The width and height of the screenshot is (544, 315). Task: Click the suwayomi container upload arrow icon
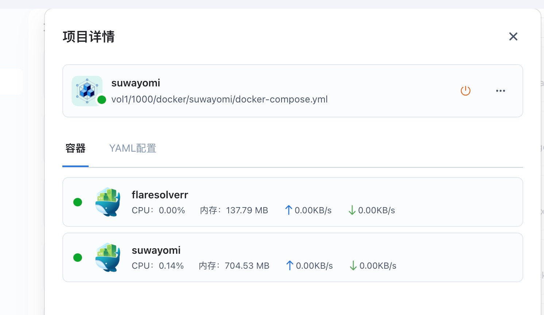click(x=290, y=265)
